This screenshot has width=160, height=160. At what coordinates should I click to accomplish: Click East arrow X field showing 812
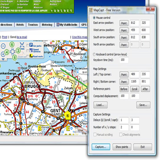tap(135, 23)
